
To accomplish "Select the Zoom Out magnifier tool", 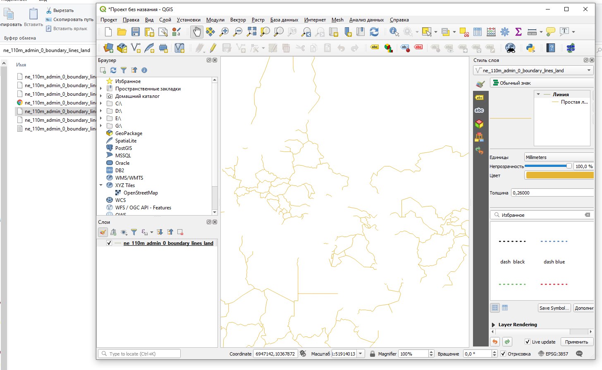I will click(x=238, y=32).
